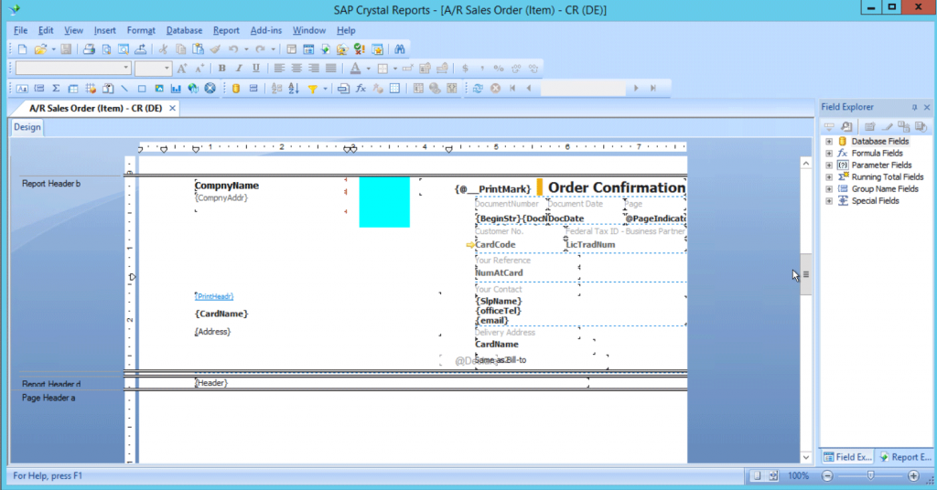This screenshot has height=490, width=937.
Task: Open the File menu
Action: (x=20, y=30)
